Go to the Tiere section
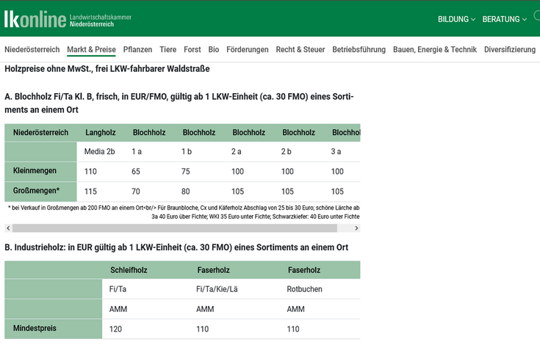 (x=168, y=49)
